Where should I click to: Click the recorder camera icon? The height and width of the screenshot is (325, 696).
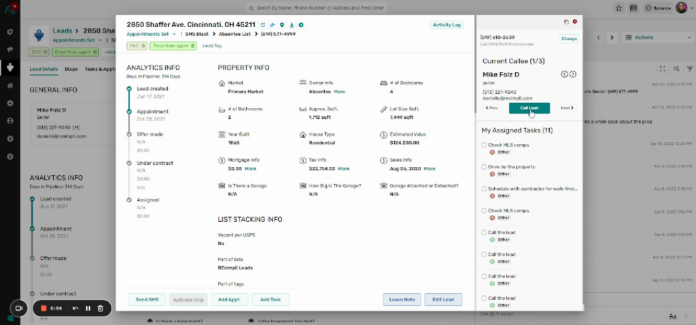pyautogui.click(x=18, y=308)
